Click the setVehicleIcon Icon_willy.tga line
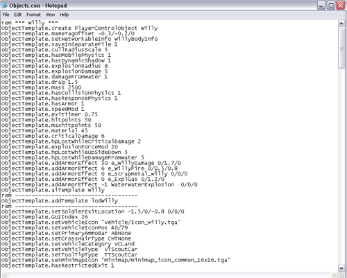347x278 pixels. (91, 223)
